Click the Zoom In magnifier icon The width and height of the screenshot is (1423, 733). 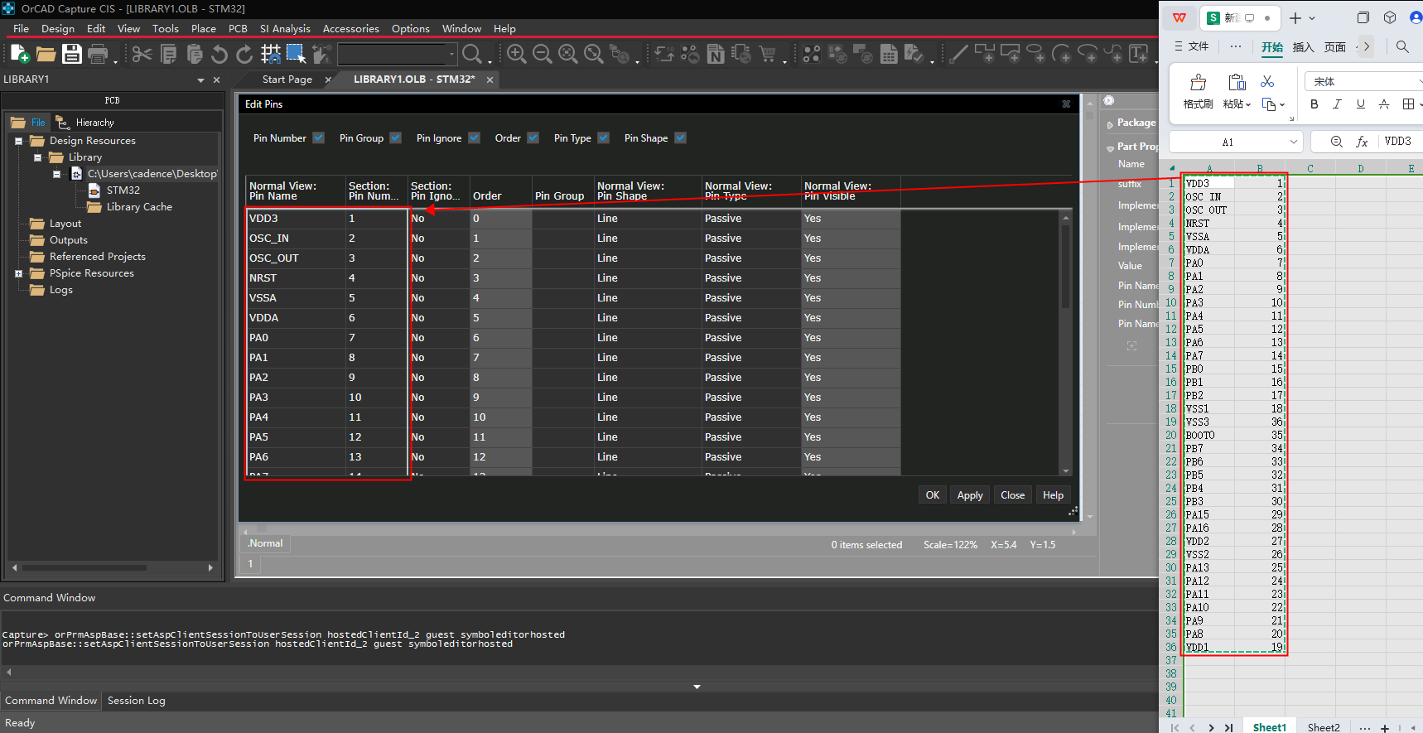[516, 54]
